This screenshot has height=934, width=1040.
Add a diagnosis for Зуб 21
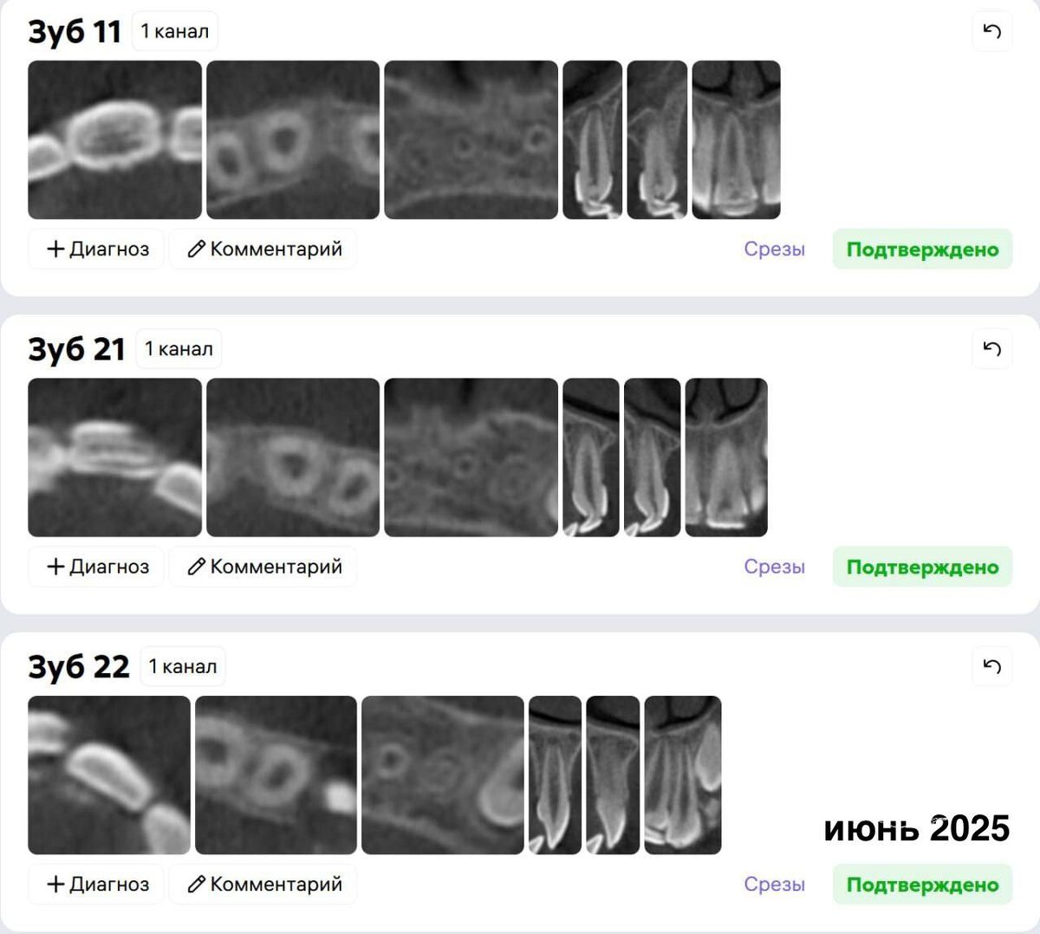(x=96, y=567)
